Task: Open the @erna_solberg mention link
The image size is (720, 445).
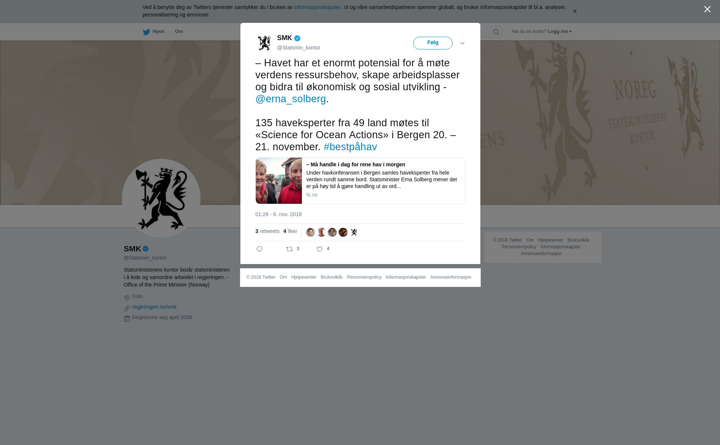Action: click(x=291, y=99)
